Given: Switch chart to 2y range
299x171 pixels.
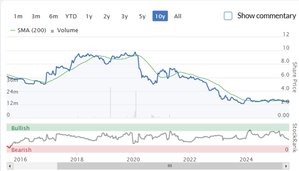Looking at the screenshot, I should tap(107, 16).
